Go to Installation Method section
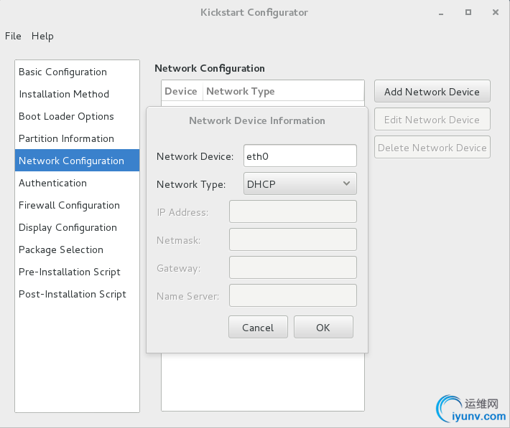The height and width of the screenshot is (428, 510). 64,94
